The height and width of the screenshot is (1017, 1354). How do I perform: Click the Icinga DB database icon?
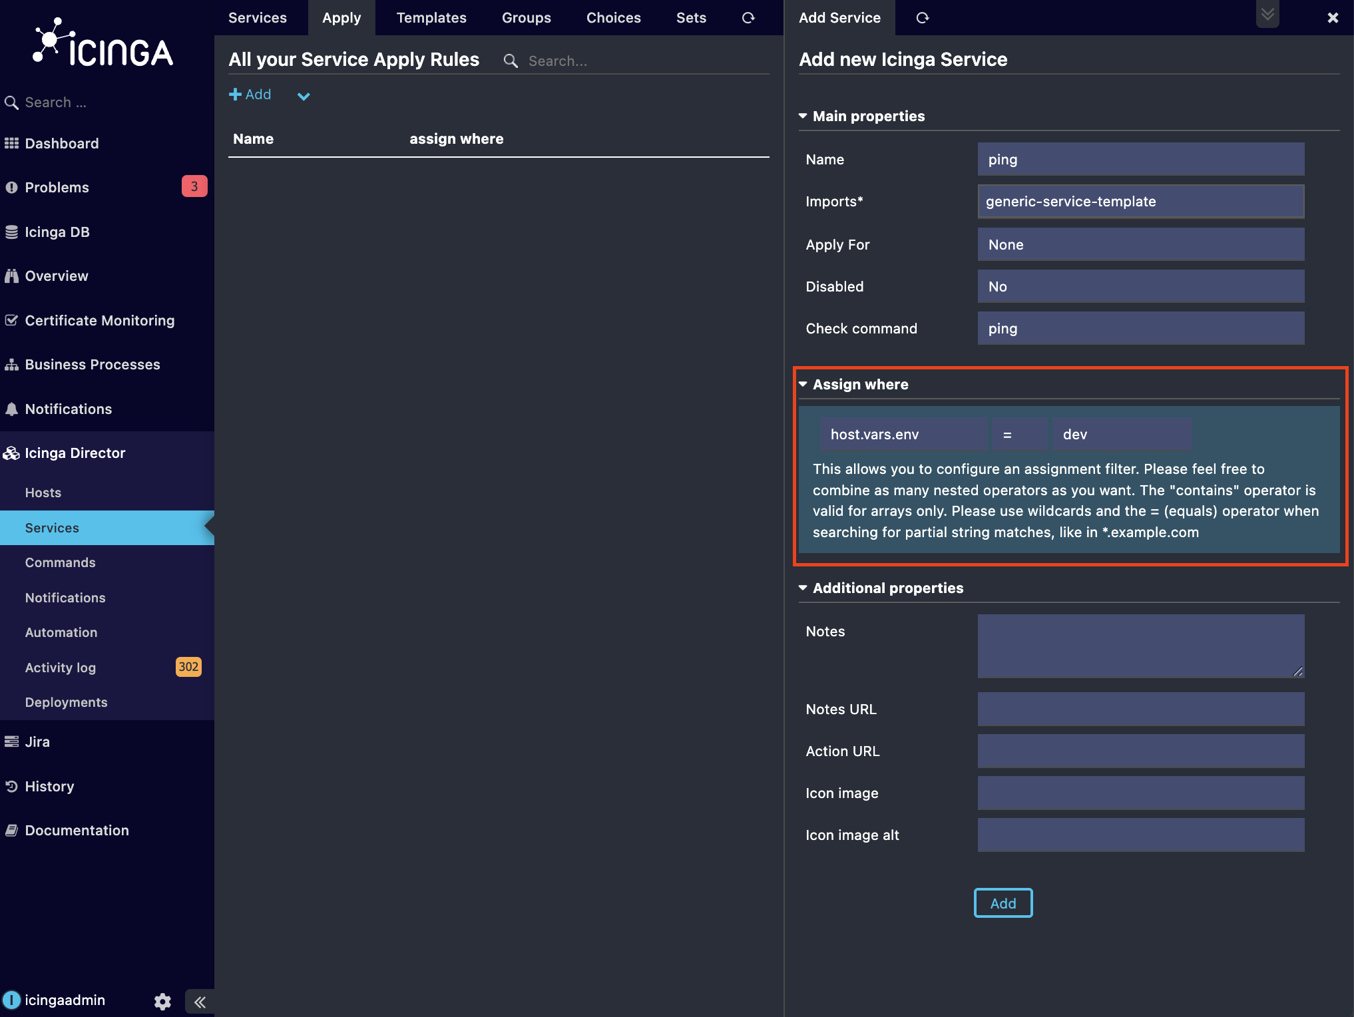click(11, 232)
